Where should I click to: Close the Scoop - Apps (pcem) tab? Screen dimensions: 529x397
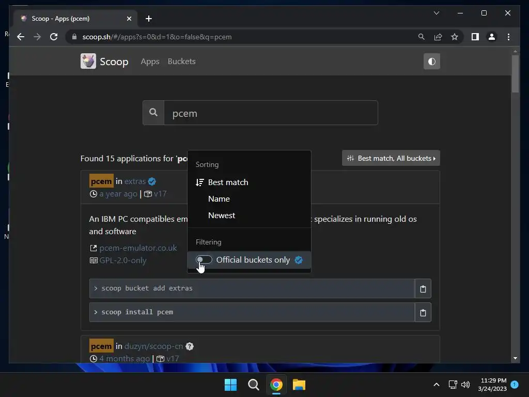pyautogui.click(x=129, y=19)
